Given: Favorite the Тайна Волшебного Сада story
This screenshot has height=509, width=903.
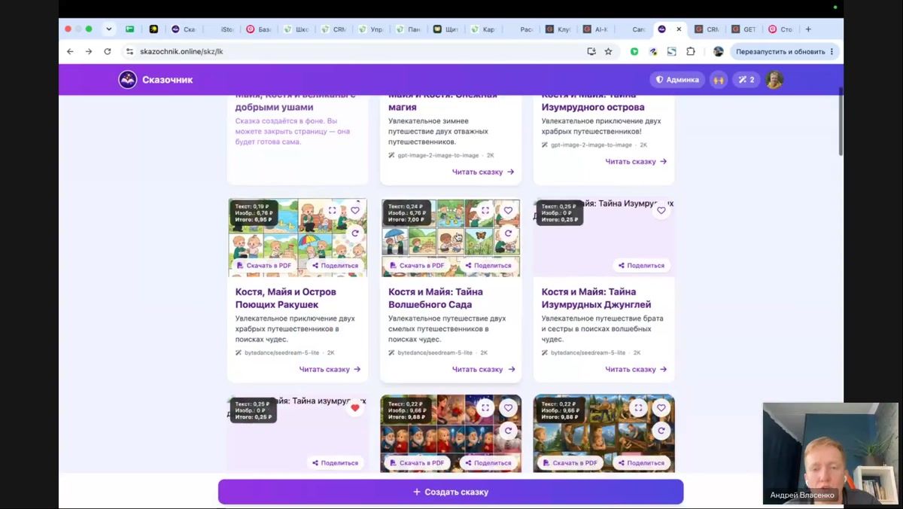Looking at the screenshot, I should pos(508,211).
